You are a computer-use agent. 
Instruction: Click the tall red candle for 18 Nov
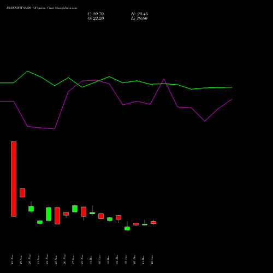click(x=14, y=179)
